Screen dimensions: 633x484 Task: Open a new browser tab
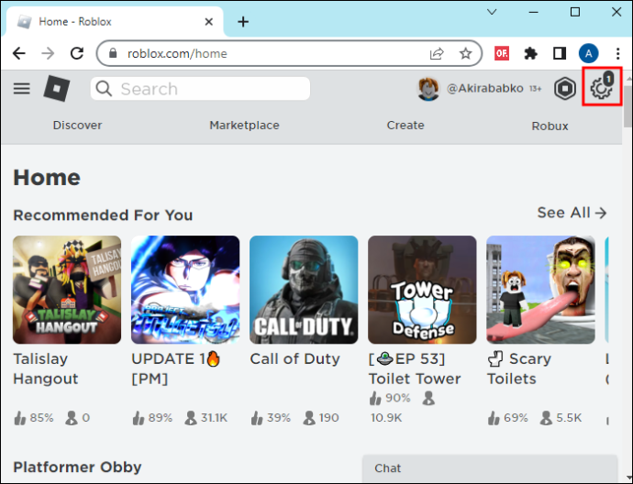(243, 22)
